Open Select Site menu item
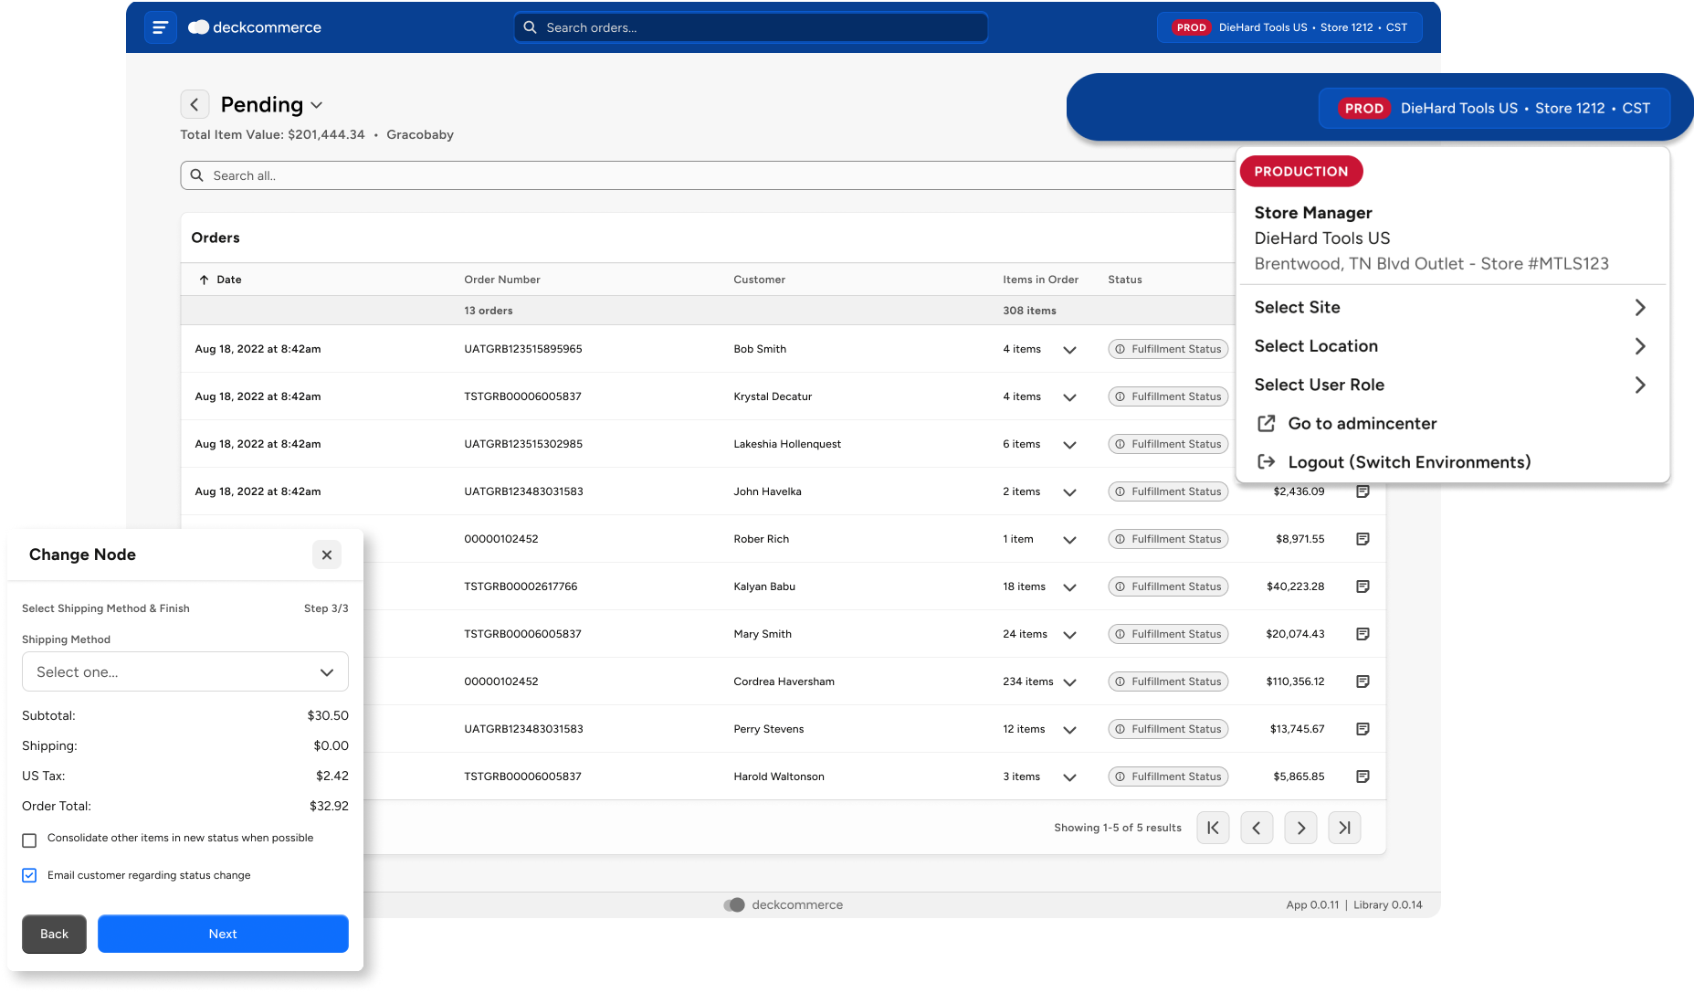This screenshot has height=993, width=1694. (x=1450, y=308)
